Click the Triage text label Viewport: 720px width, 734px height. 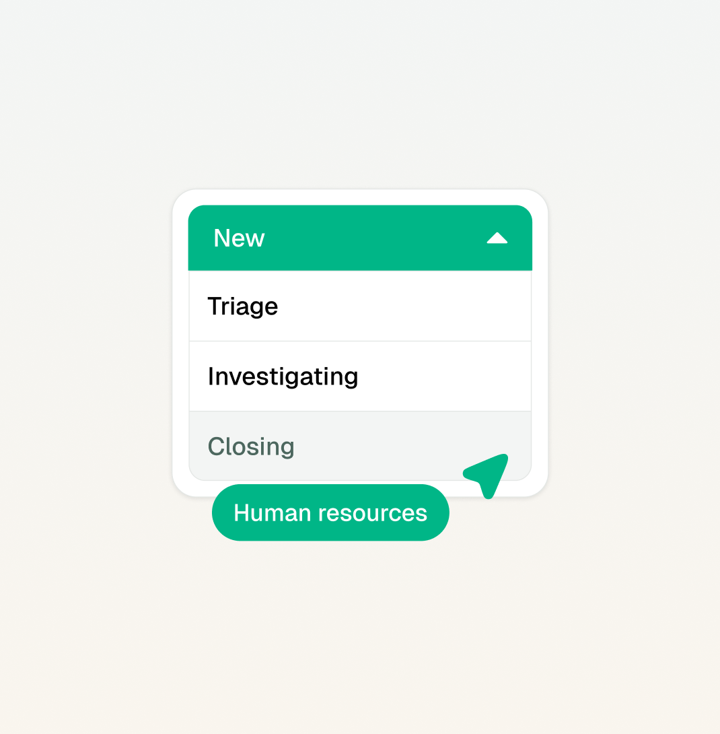point(243,307)
